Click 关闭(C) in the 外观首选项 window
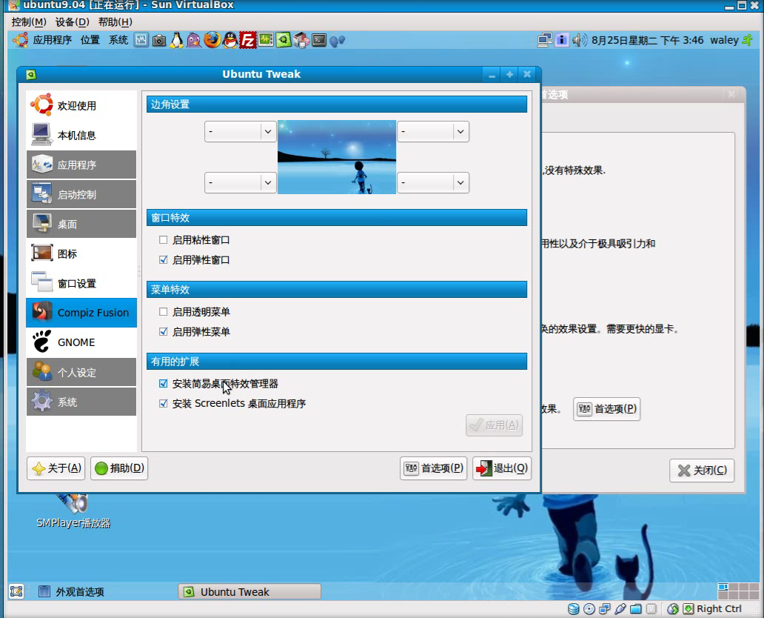Viewport: 764px width, 618px height. (702, 471)
